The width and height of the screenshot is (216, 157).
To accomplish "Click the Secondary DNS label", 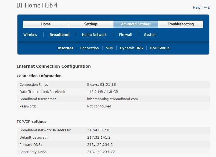I will point(33,152).
